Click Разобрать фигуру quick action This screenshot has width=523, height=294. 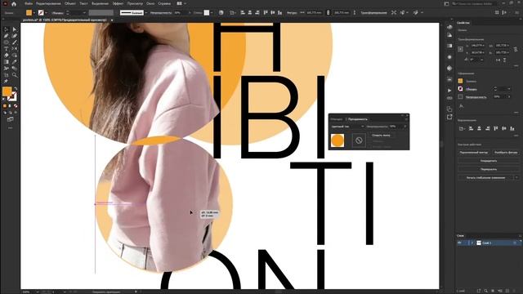(x=506, y=153)
